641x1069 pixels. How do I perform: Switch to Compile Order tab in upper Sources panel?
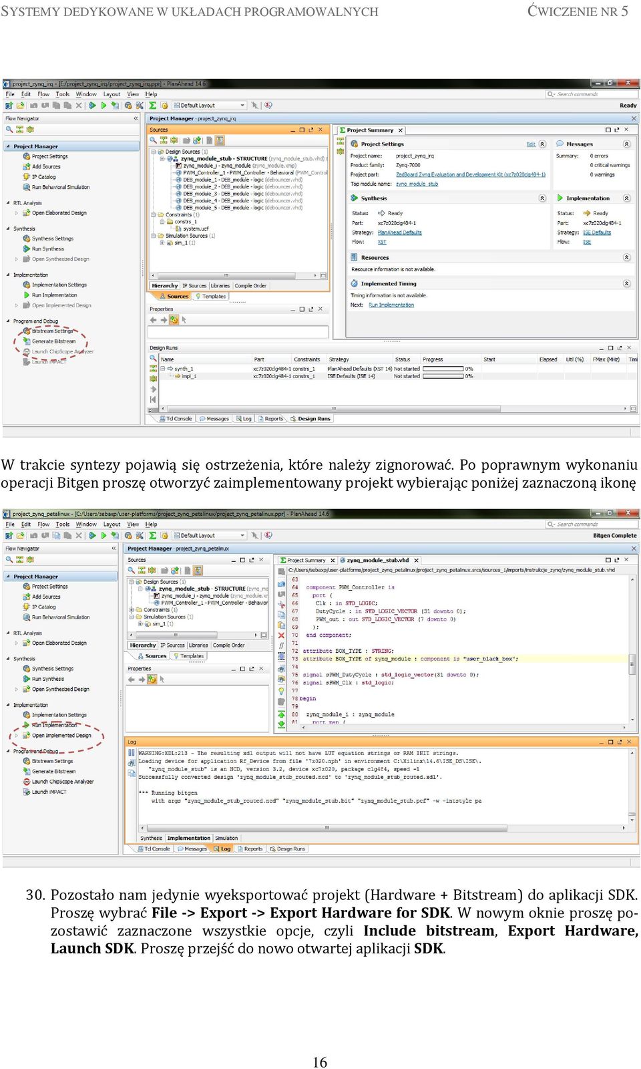point(250,286)
